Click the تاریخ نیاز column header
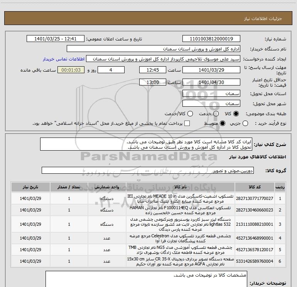This screenshot has height=287, width=297. (30, 187)
